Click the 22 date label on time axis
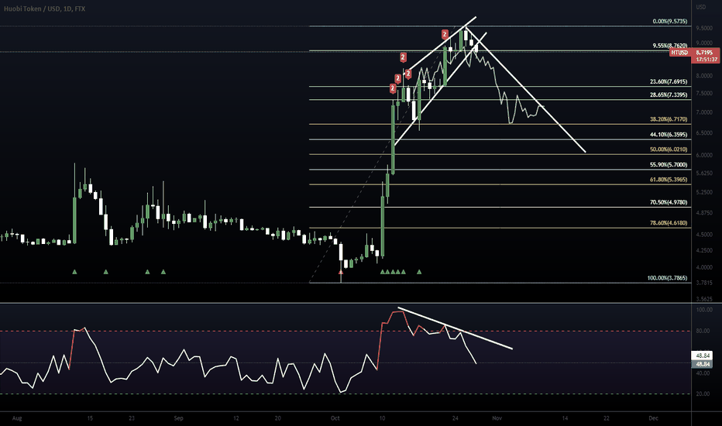Screen dimensions: 722x426 607,418
